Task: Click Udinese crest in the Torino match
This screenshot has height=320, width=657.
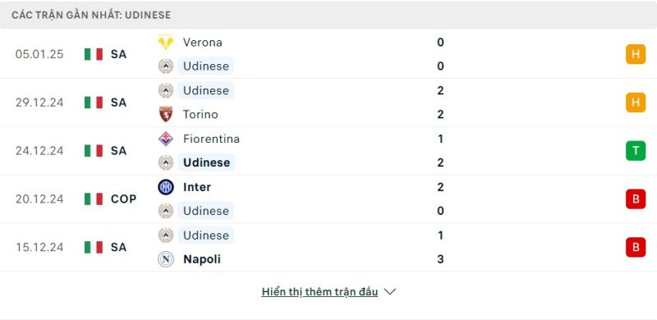Action: click(x=166, y=90)
